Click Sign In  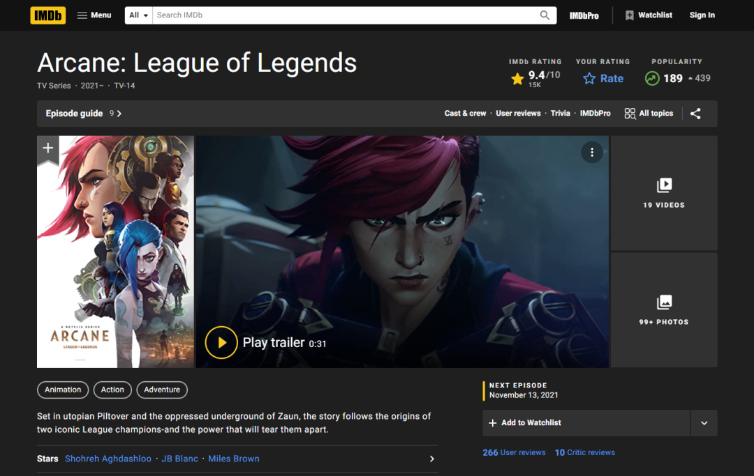pos(702,15)
